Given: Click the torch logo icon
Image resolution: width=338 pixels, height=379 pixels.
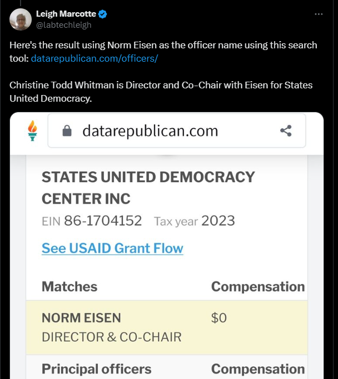Looking at the screenshot, I should pyautogui.click(x=32, y=131).
